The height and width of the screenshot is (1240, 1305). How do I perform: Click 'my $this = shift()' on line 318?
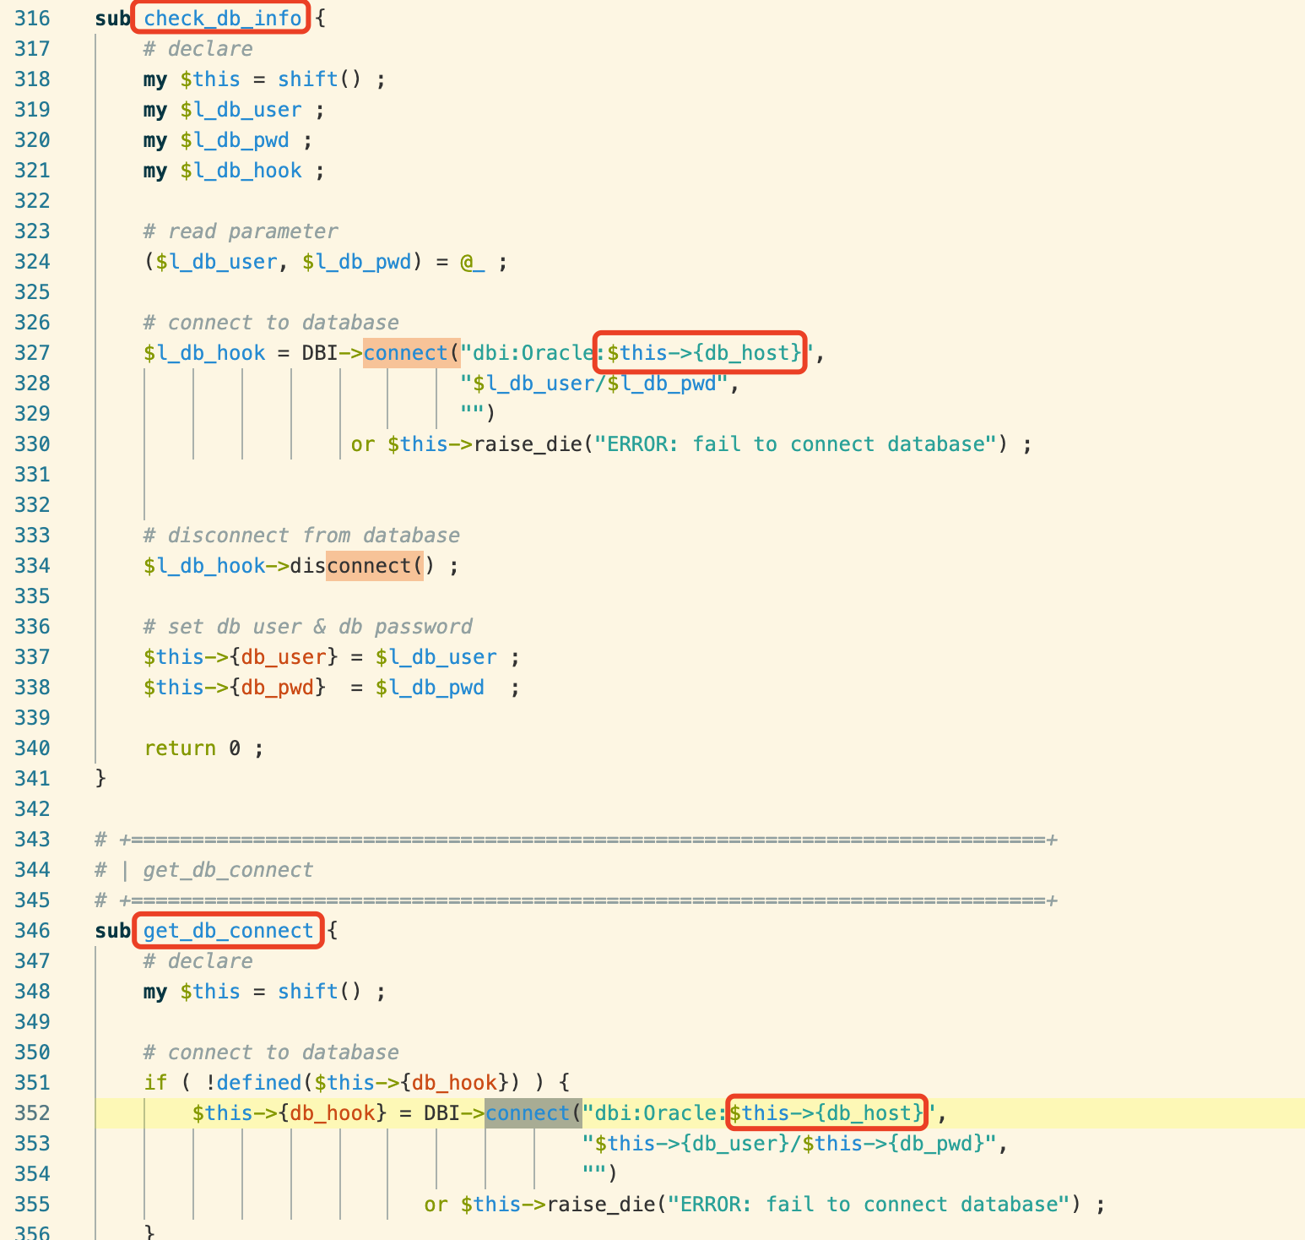point(252,79)
